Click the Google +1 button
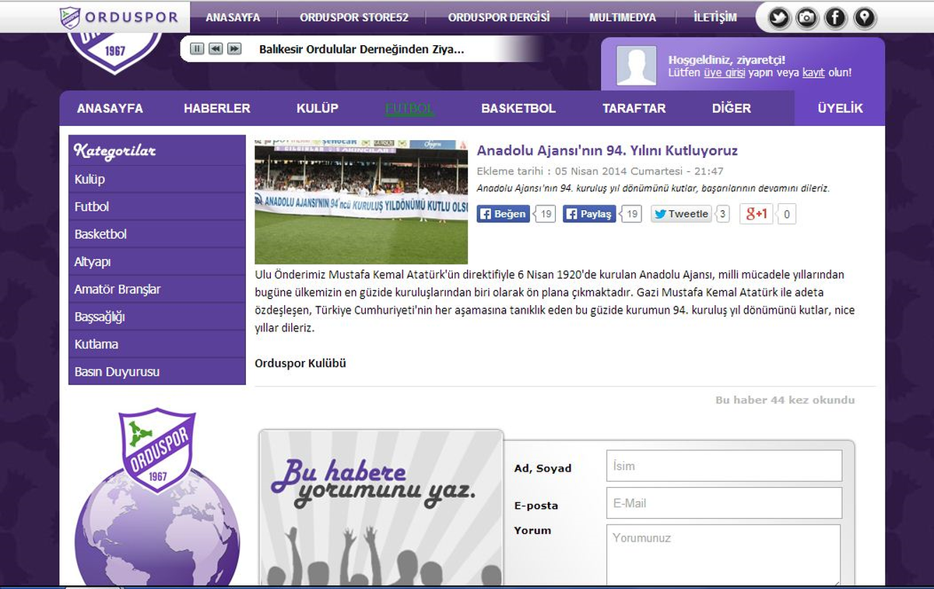The width and height of the screenshot is (934, 589). (756, 214)
